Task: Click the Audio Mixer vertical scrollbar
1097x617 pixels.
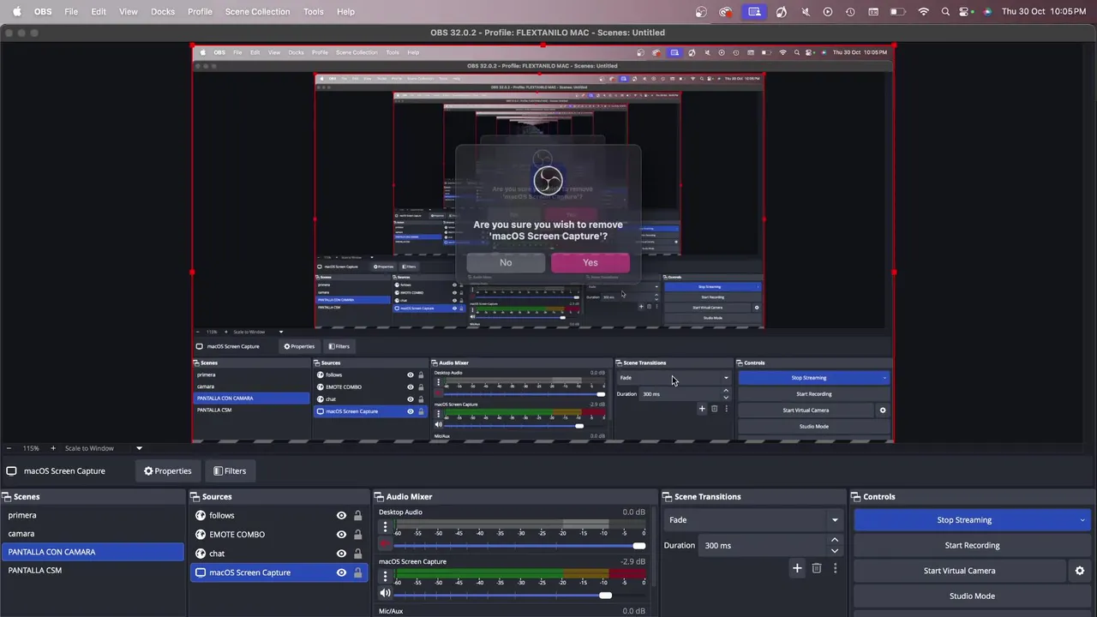Action: pyautogui.click(x=652, y=548)
